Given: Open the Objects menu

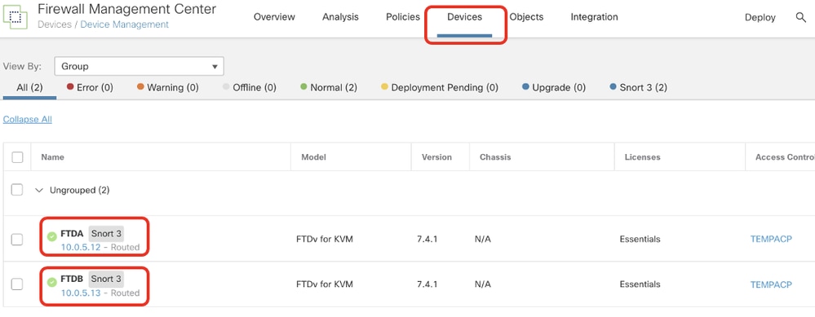Looking at the screenshot, I should pyautogui.click(x=526, y=17).
